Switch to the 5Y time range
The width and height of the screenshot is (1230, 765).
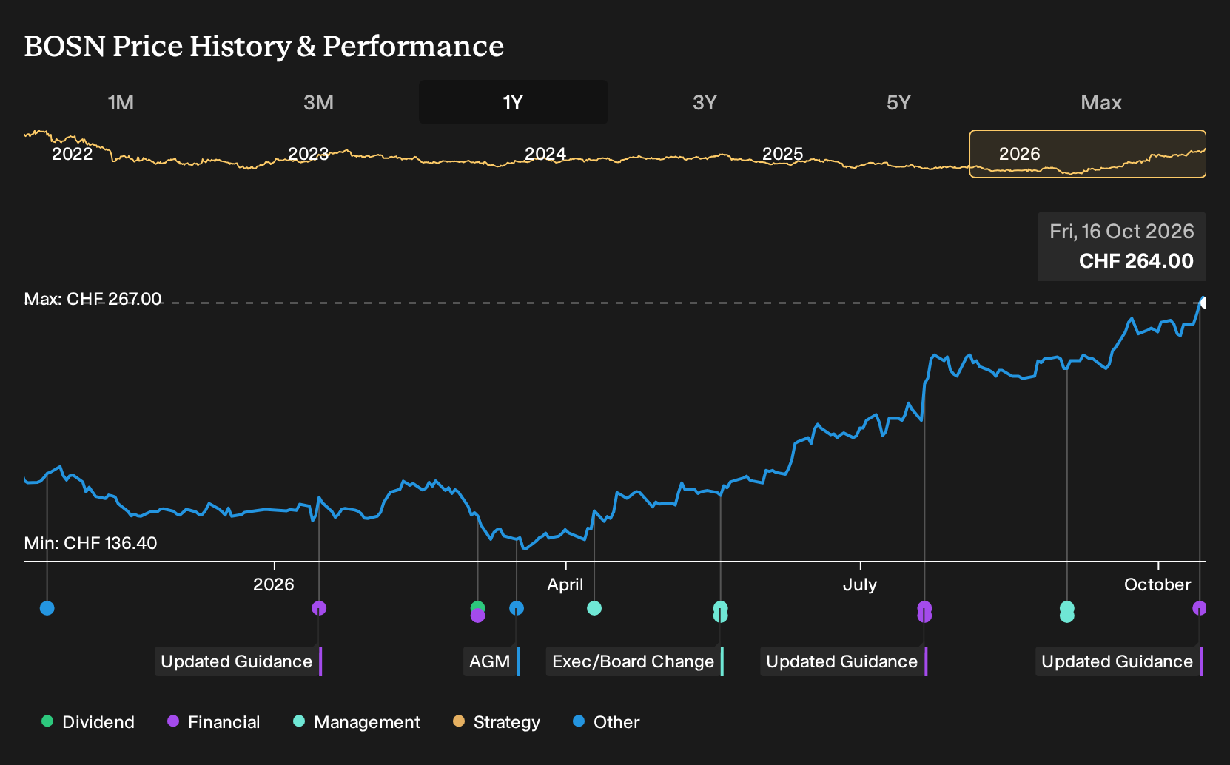(898, 102)
